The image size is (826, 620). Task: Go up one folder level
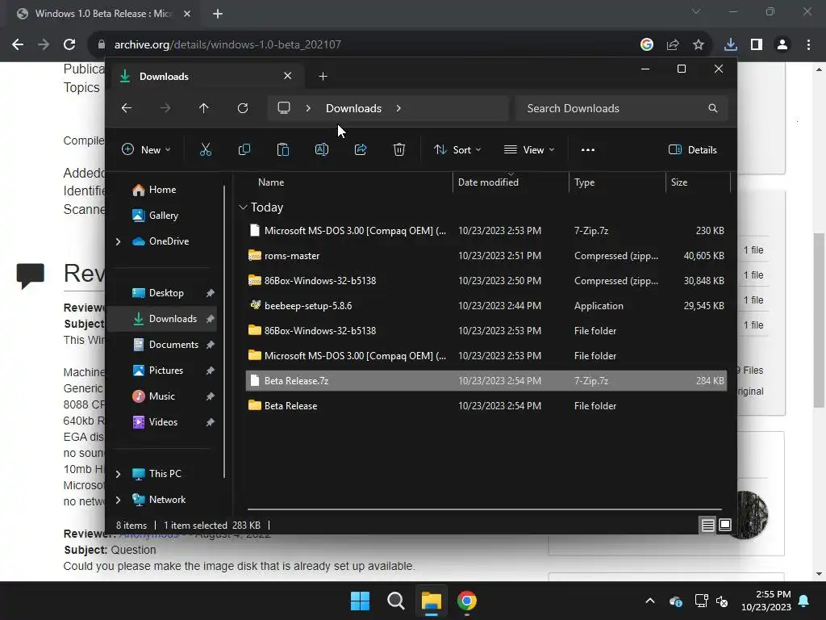(x=204, y=108)
